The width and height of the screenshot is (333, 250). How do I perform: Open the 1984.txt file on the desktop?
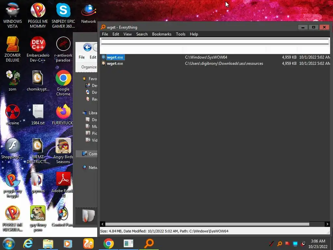pyautogui.click(x=38, y=114)
